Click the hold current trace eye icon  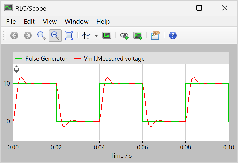tap(125, 35)
